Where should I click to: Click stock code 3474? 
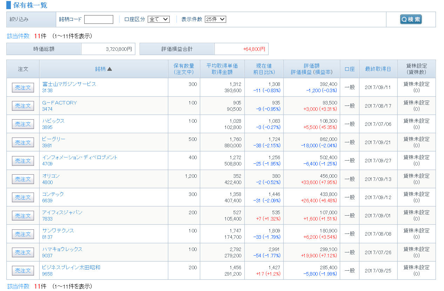pyautogui.click(x=47, y=109)
